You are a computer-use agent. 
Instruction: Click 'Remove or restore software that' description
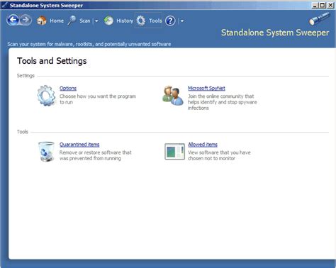(96, 152)
